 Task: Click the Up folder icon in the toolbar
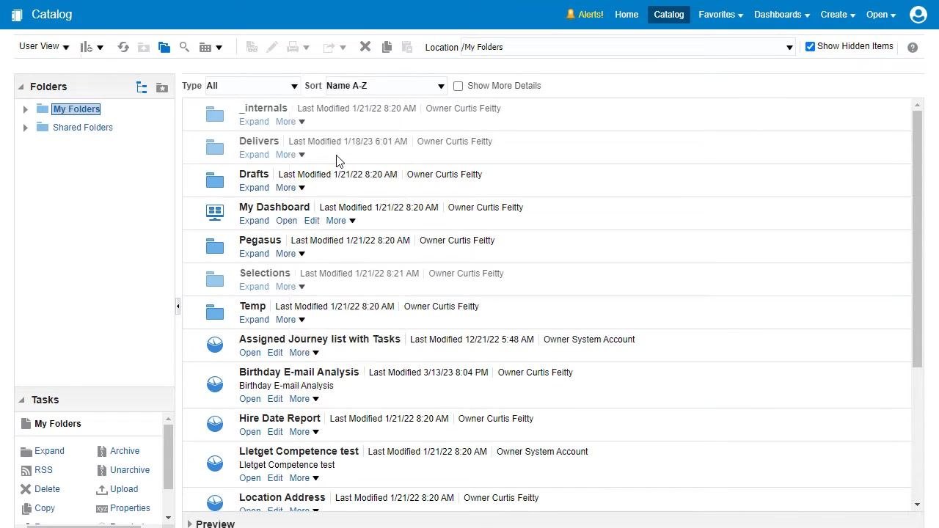(x=144, y=47)
